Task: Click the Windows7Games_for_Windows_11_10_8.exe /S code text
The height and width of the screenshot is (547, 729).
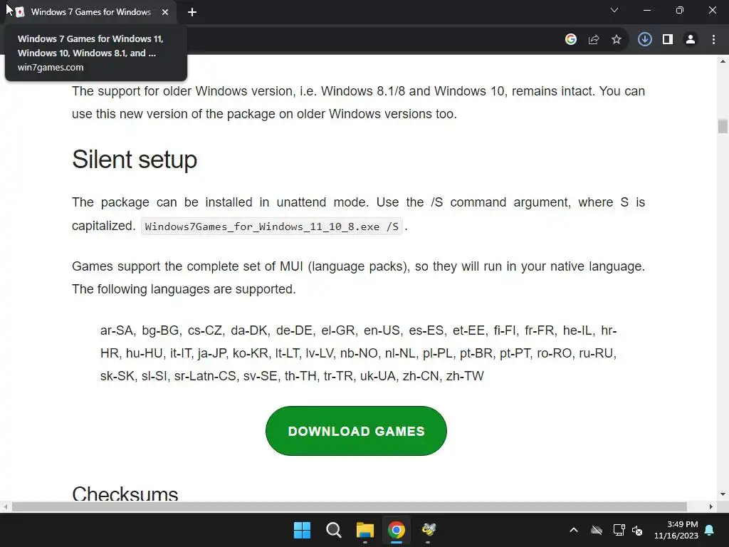Action: coord(271,226)
